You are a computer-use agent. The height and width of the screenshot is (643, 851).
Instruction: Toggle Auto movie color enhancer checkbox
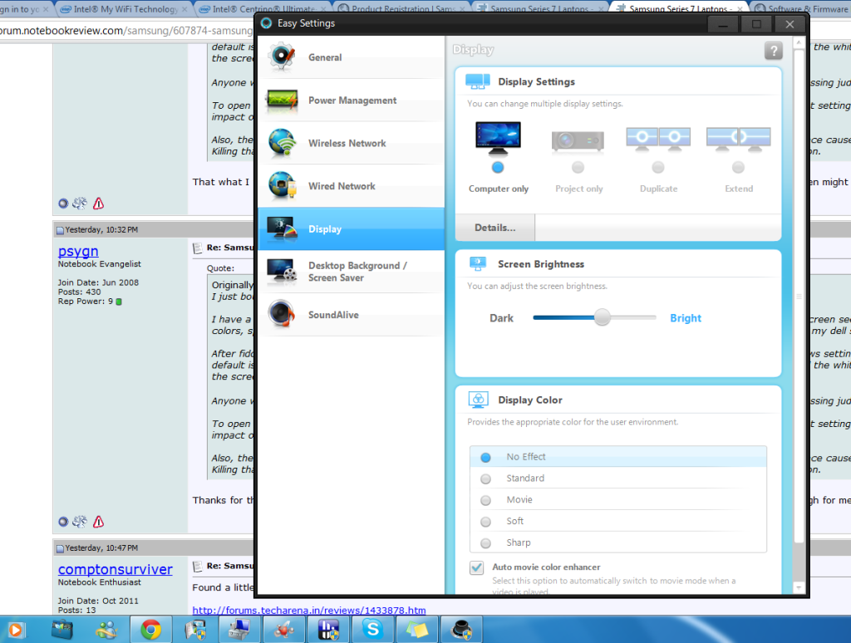(x=476, y=567)
